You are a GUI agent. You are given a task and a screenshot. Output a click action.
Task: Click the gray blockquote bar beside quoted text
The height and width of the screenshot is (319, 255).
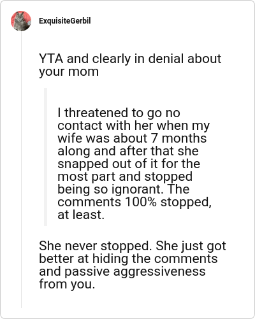point(45,157)
